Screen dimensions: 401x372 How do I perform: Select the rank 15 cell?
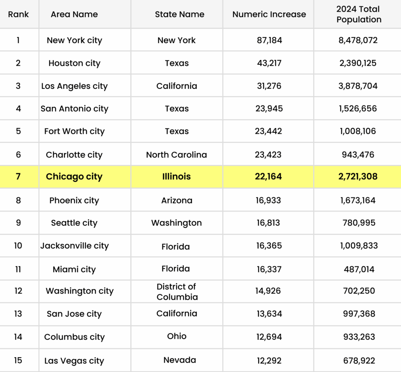(18, 360)
